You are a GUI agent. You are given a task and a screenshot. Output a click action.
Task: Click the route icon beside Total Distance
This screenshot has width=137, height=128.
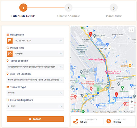coord(76,121)
